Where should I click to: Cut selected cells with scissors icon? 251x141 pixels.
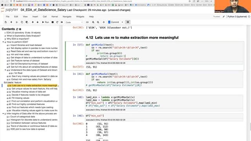click(17, 22)
